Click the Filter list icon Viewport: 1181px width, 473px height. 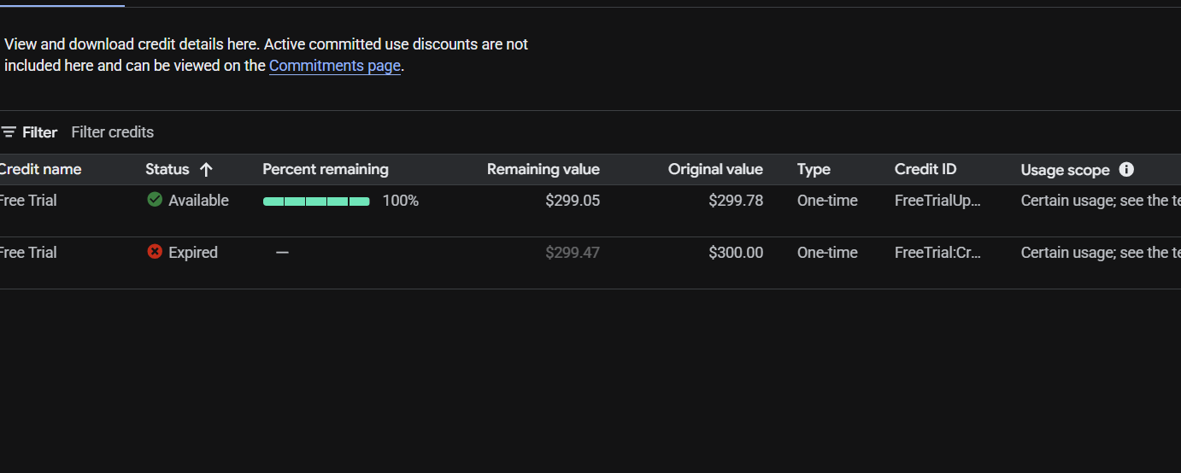pos(9,132)
